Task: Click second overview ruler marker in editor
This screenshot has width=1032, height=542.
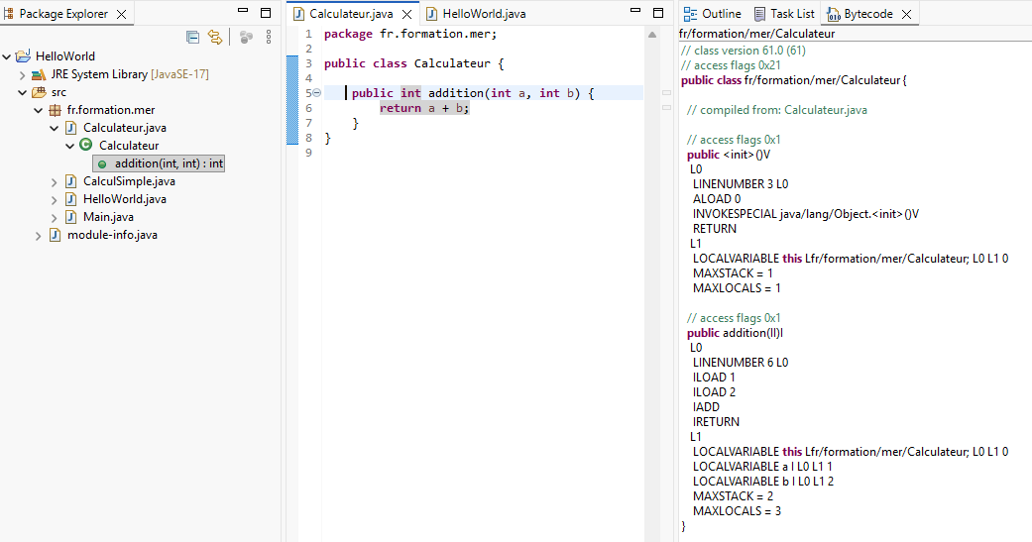Action: click(x=666, y=107)
